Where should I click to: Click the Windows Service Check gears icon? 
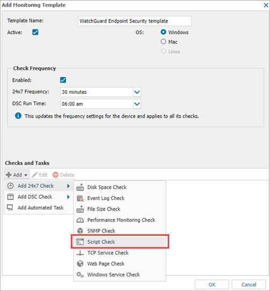[x=80, y=274]
